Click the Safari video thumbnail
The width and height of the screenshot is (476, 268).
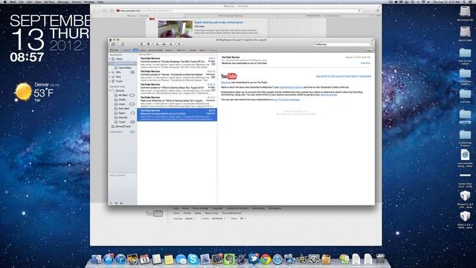(176, 29)
